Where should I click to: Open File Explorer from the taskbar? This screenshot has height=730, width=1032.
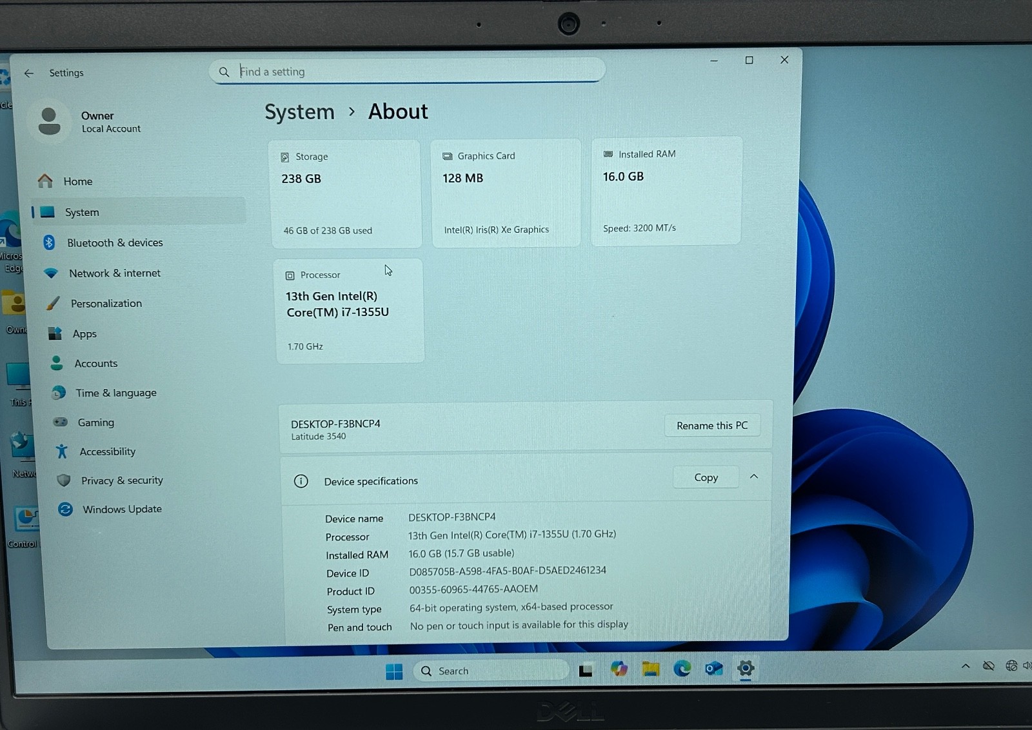point(650,669)
